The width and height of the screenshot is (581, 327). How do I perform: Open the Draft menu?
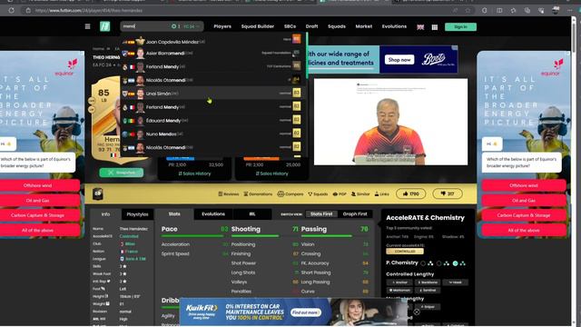pyautogui.click(x=311, y=26)
